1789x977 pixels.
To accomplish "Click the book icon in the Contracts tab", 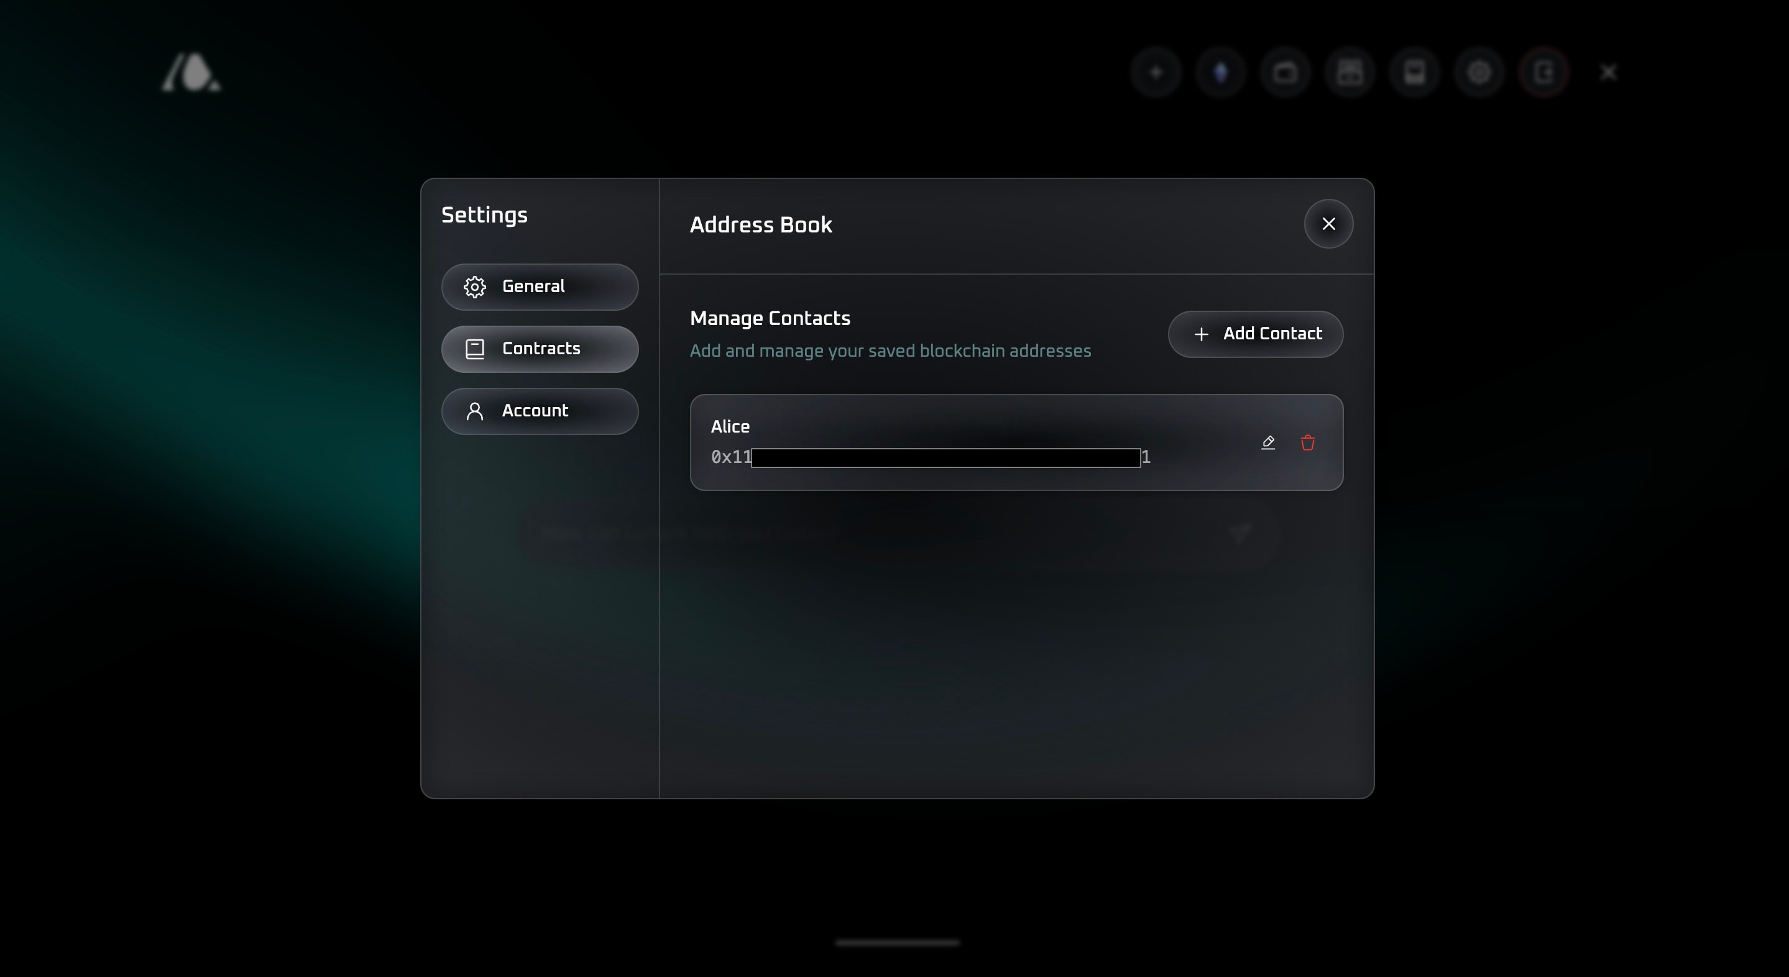I will (x=474, y=349).
